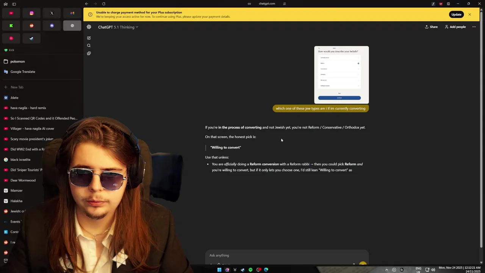Expand the ChatGPT 5.1 Thinking model selector
485x273 pixels.
118,27
